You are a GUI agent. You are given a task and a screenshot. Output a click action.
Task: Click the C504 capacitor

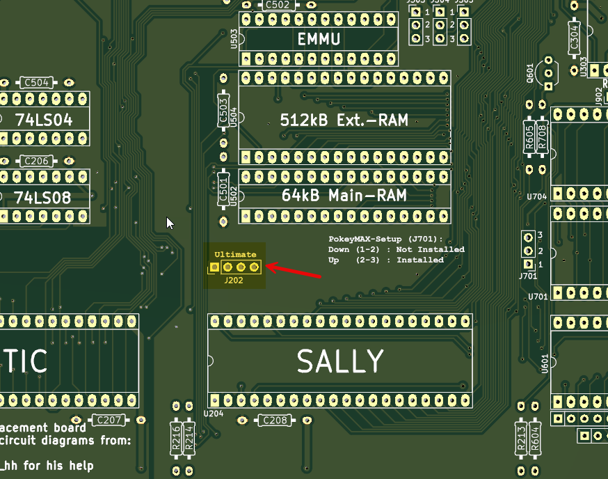(36, 83)
